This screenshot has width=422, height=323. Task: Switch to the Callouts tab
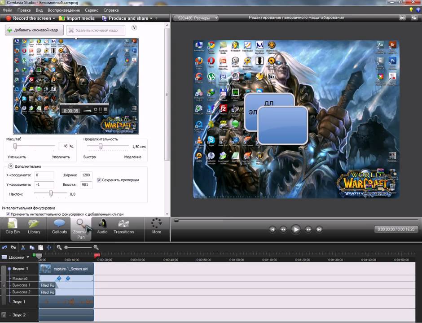coord(59,227)
